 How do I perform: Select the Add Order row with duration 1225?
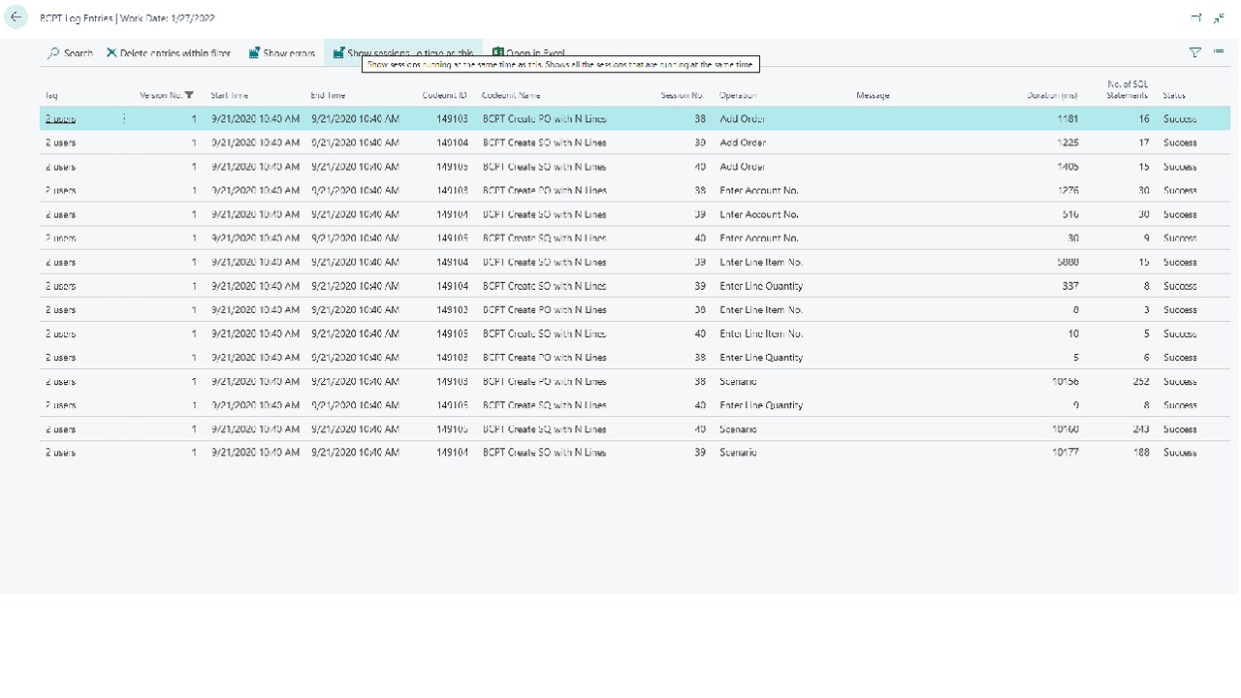635,143
